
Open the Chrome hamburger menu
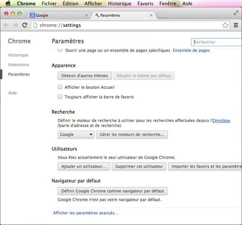tap(236, 25)
